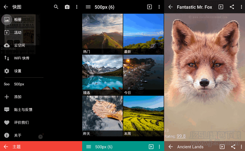This screenshot has width=245, height=151.
Task: Click the cloud upload icon beside 云空间
Action: 7,45
